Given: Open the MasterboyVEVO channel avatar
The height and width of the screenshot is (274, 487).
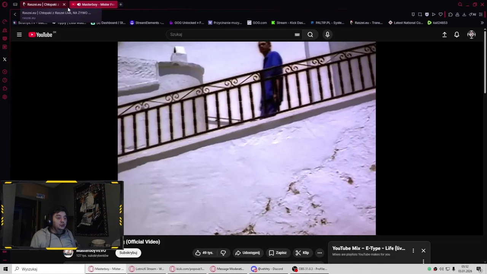Looking at the screenshot, I should click(68, 253).
